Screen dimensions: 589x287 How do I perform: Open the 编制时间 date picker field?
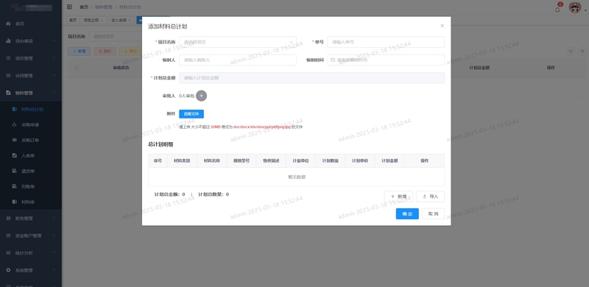click(x=386, y=60)
